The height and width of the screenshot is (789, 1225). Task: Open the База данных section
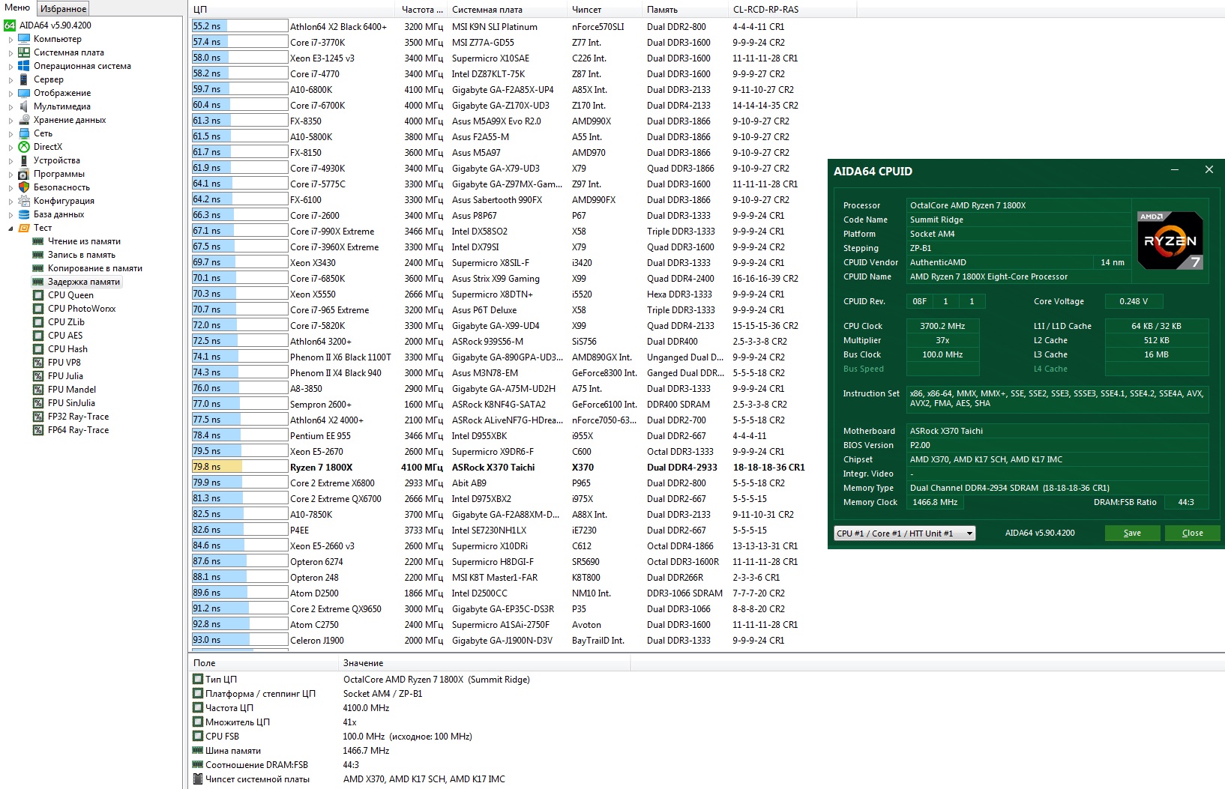click(58, 214)
